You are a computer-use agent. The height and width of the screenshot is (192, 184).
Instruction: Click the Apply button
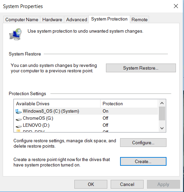(x=163, y=184)
